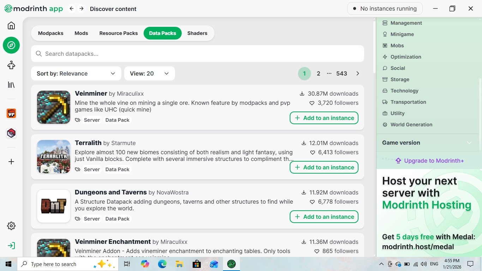Click the sign-in arrow icon
The width and height of the screenshot is (482, 271).
pos(11,246)
